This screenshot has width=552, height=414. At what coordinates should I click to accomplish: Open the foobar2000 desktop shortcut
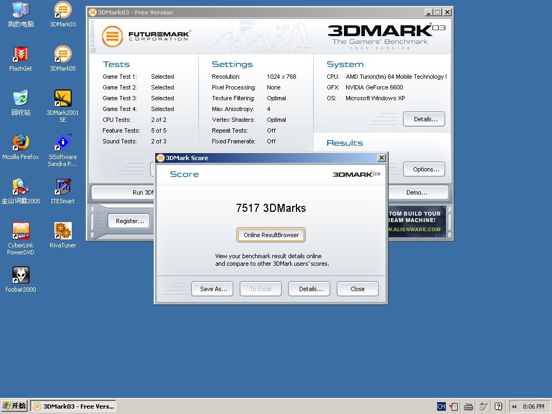pos(21,280)
